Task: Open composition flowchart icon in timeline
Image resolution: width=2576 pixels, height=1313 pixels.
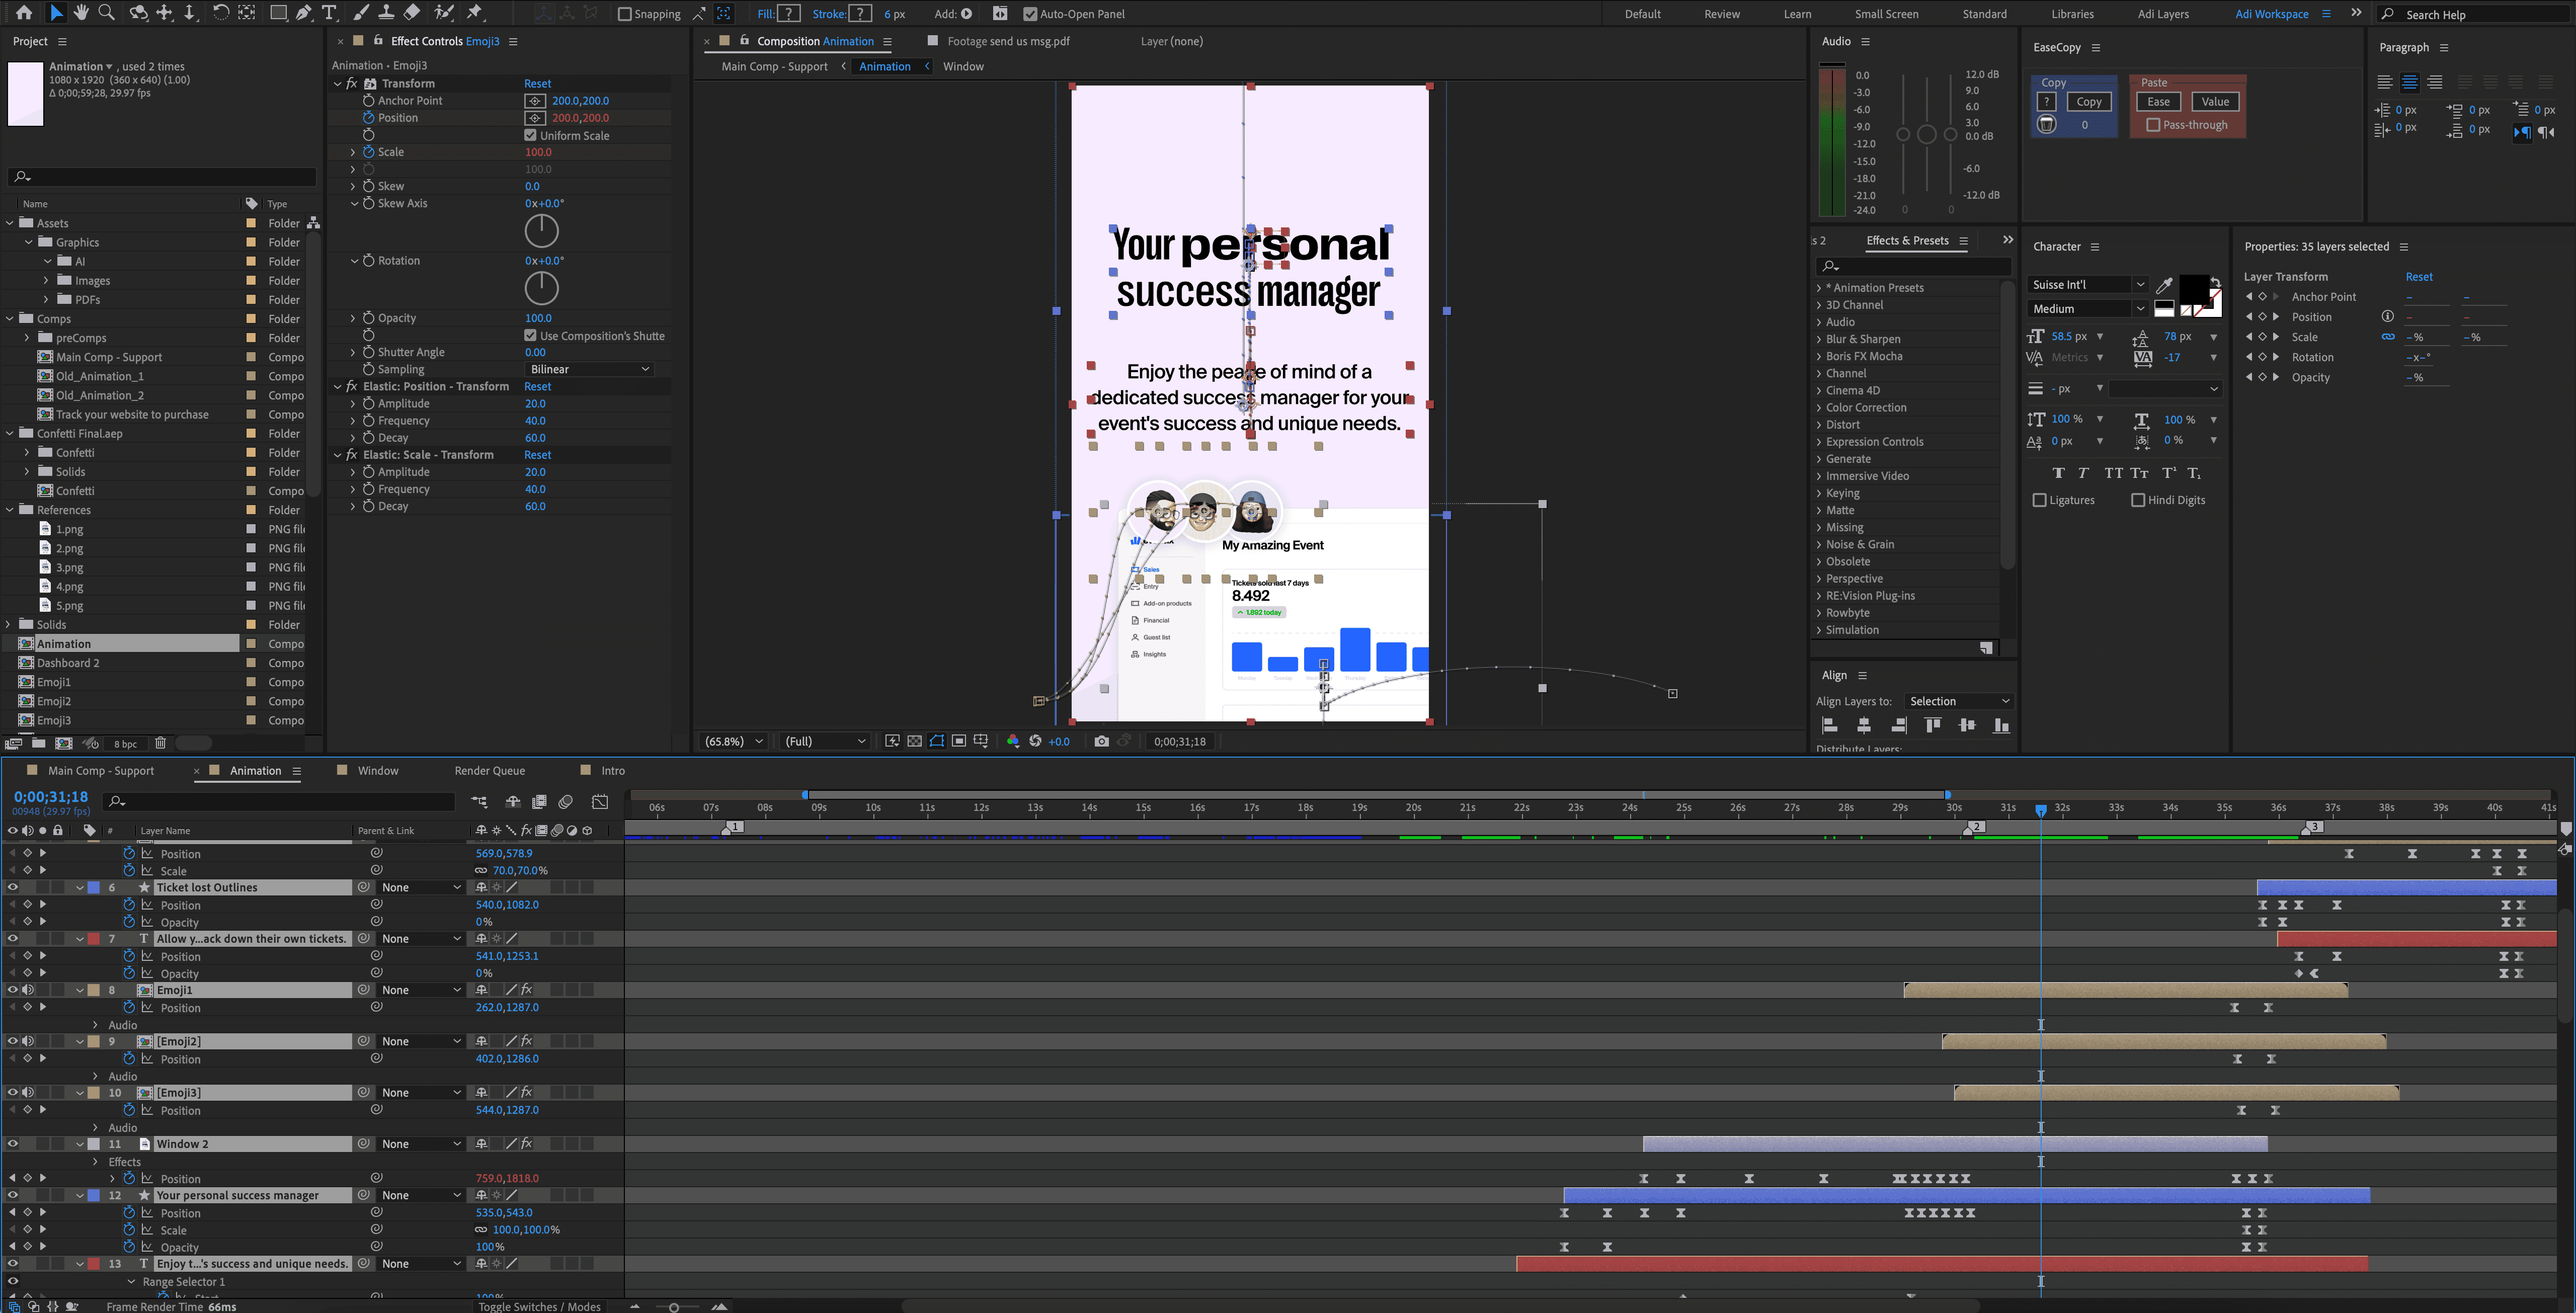Action: [x=480, y=802]
